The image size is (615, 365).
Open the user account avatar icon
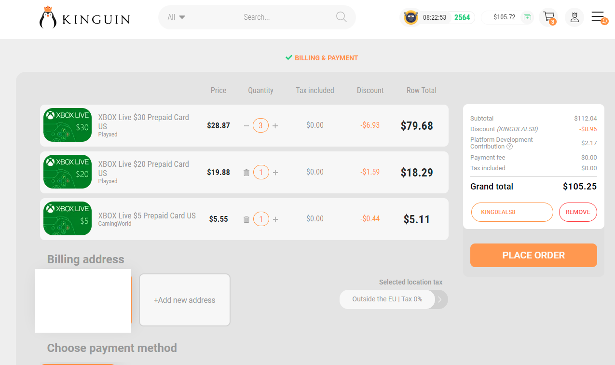(x=574, y=17)
